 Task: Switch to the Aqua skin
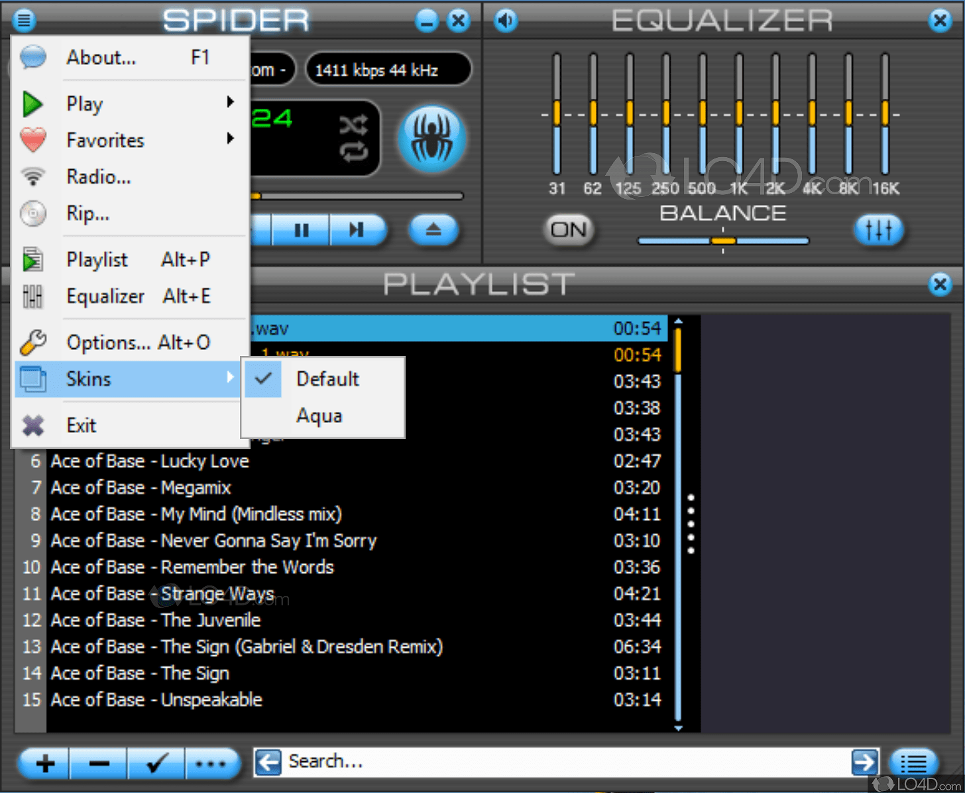323,416
